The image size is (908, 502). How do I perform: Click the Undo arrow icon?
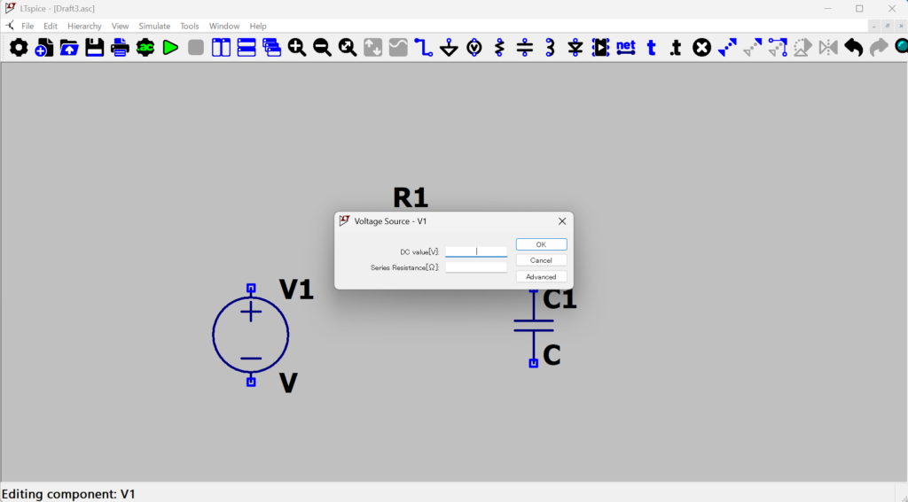(x=853, y=47)
